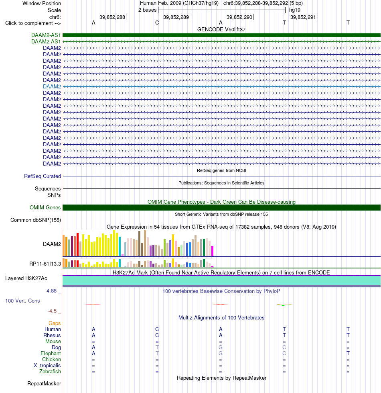Click the Chicken alignment row label

pos(51,359)
